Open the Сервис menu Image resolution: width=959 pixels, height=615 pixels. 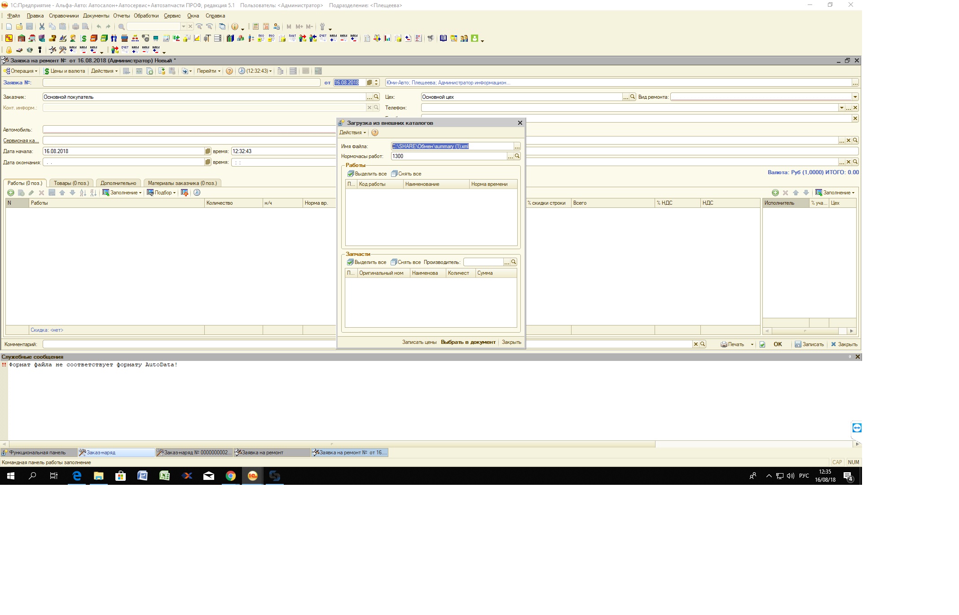[172, 16]
